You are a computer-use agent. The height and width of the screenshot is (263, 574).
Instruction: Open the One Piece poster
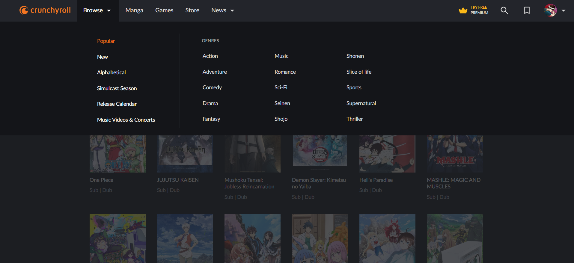117,154
